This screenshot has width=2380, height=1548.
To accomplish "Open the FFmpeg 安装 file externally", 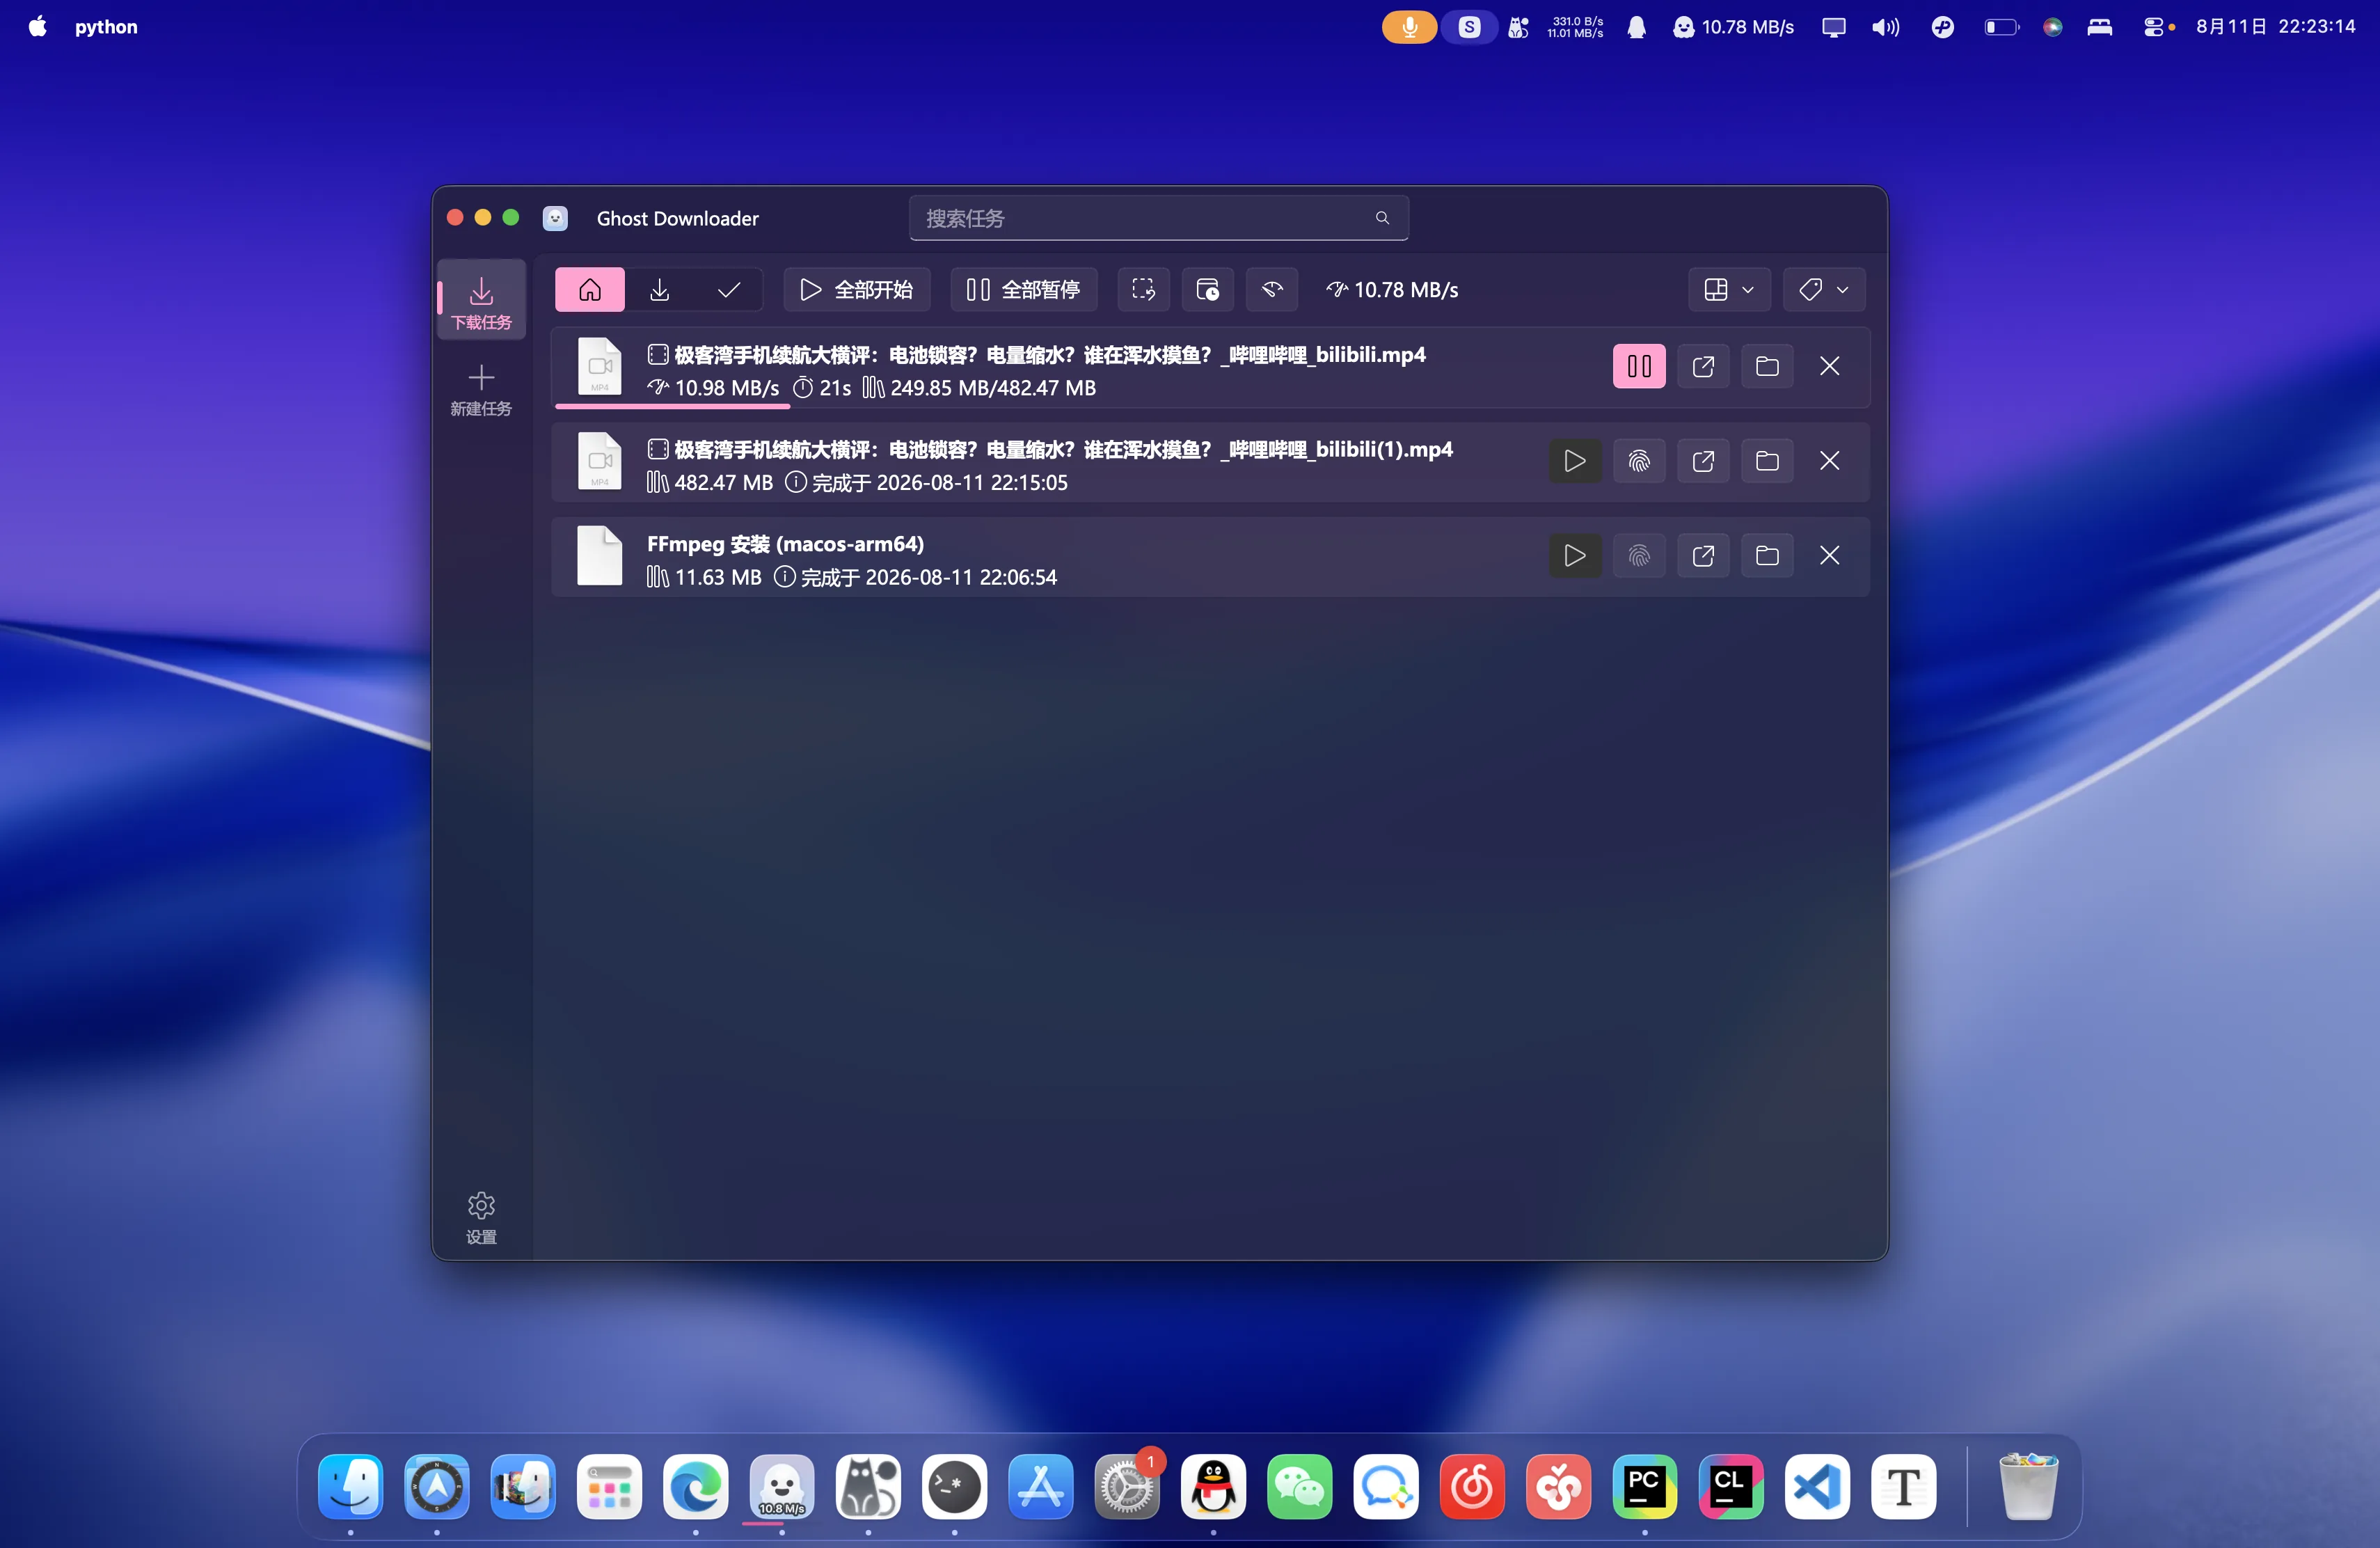I will (x=1703, y=555).
